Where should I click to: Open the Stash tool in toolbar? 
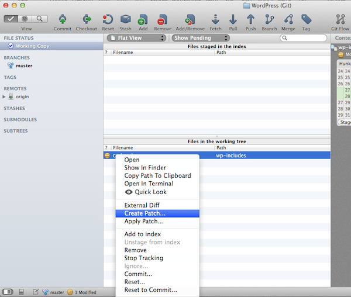point(125,20)
